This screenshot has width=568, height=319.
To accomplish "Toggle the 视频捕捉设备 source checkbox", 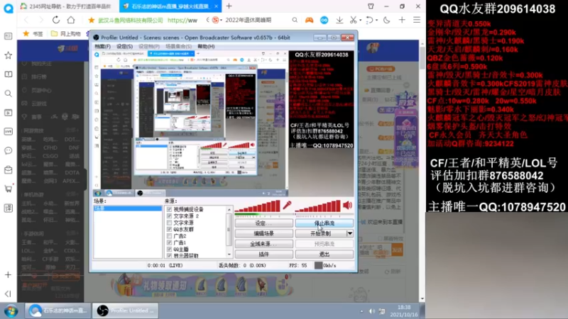I will click(x=169, y=209).
